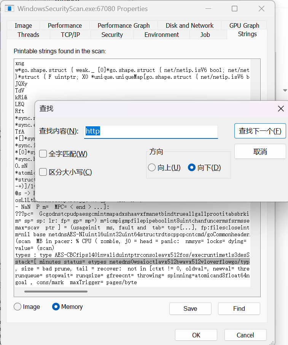Select the 'm=nil base netdnsAES' line
288x345 pixels.
click(132, 234)
